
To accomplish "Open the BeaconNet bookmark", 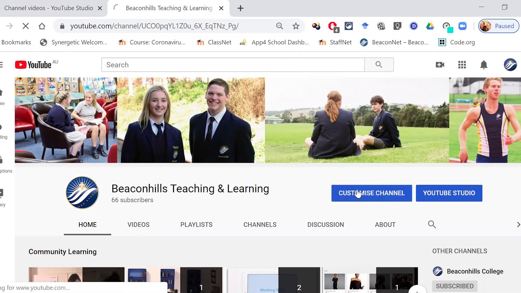I will [x=394, y=42].
